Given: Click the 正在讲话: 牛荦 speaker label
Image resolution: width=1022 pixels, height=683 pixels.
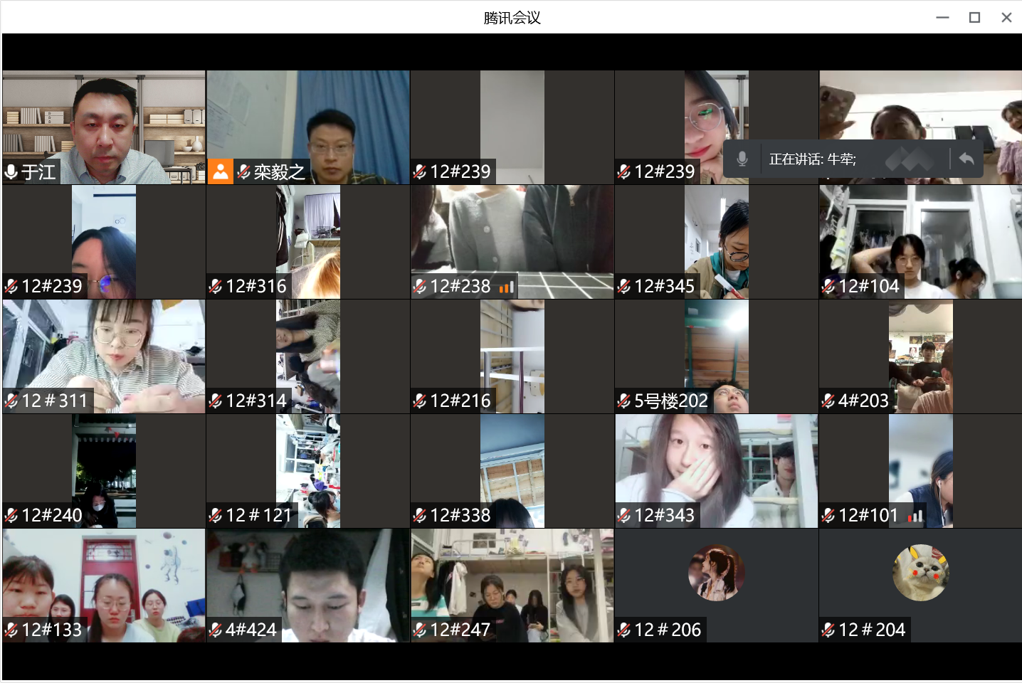Looking at the screenshot, I should click(812, 159).
